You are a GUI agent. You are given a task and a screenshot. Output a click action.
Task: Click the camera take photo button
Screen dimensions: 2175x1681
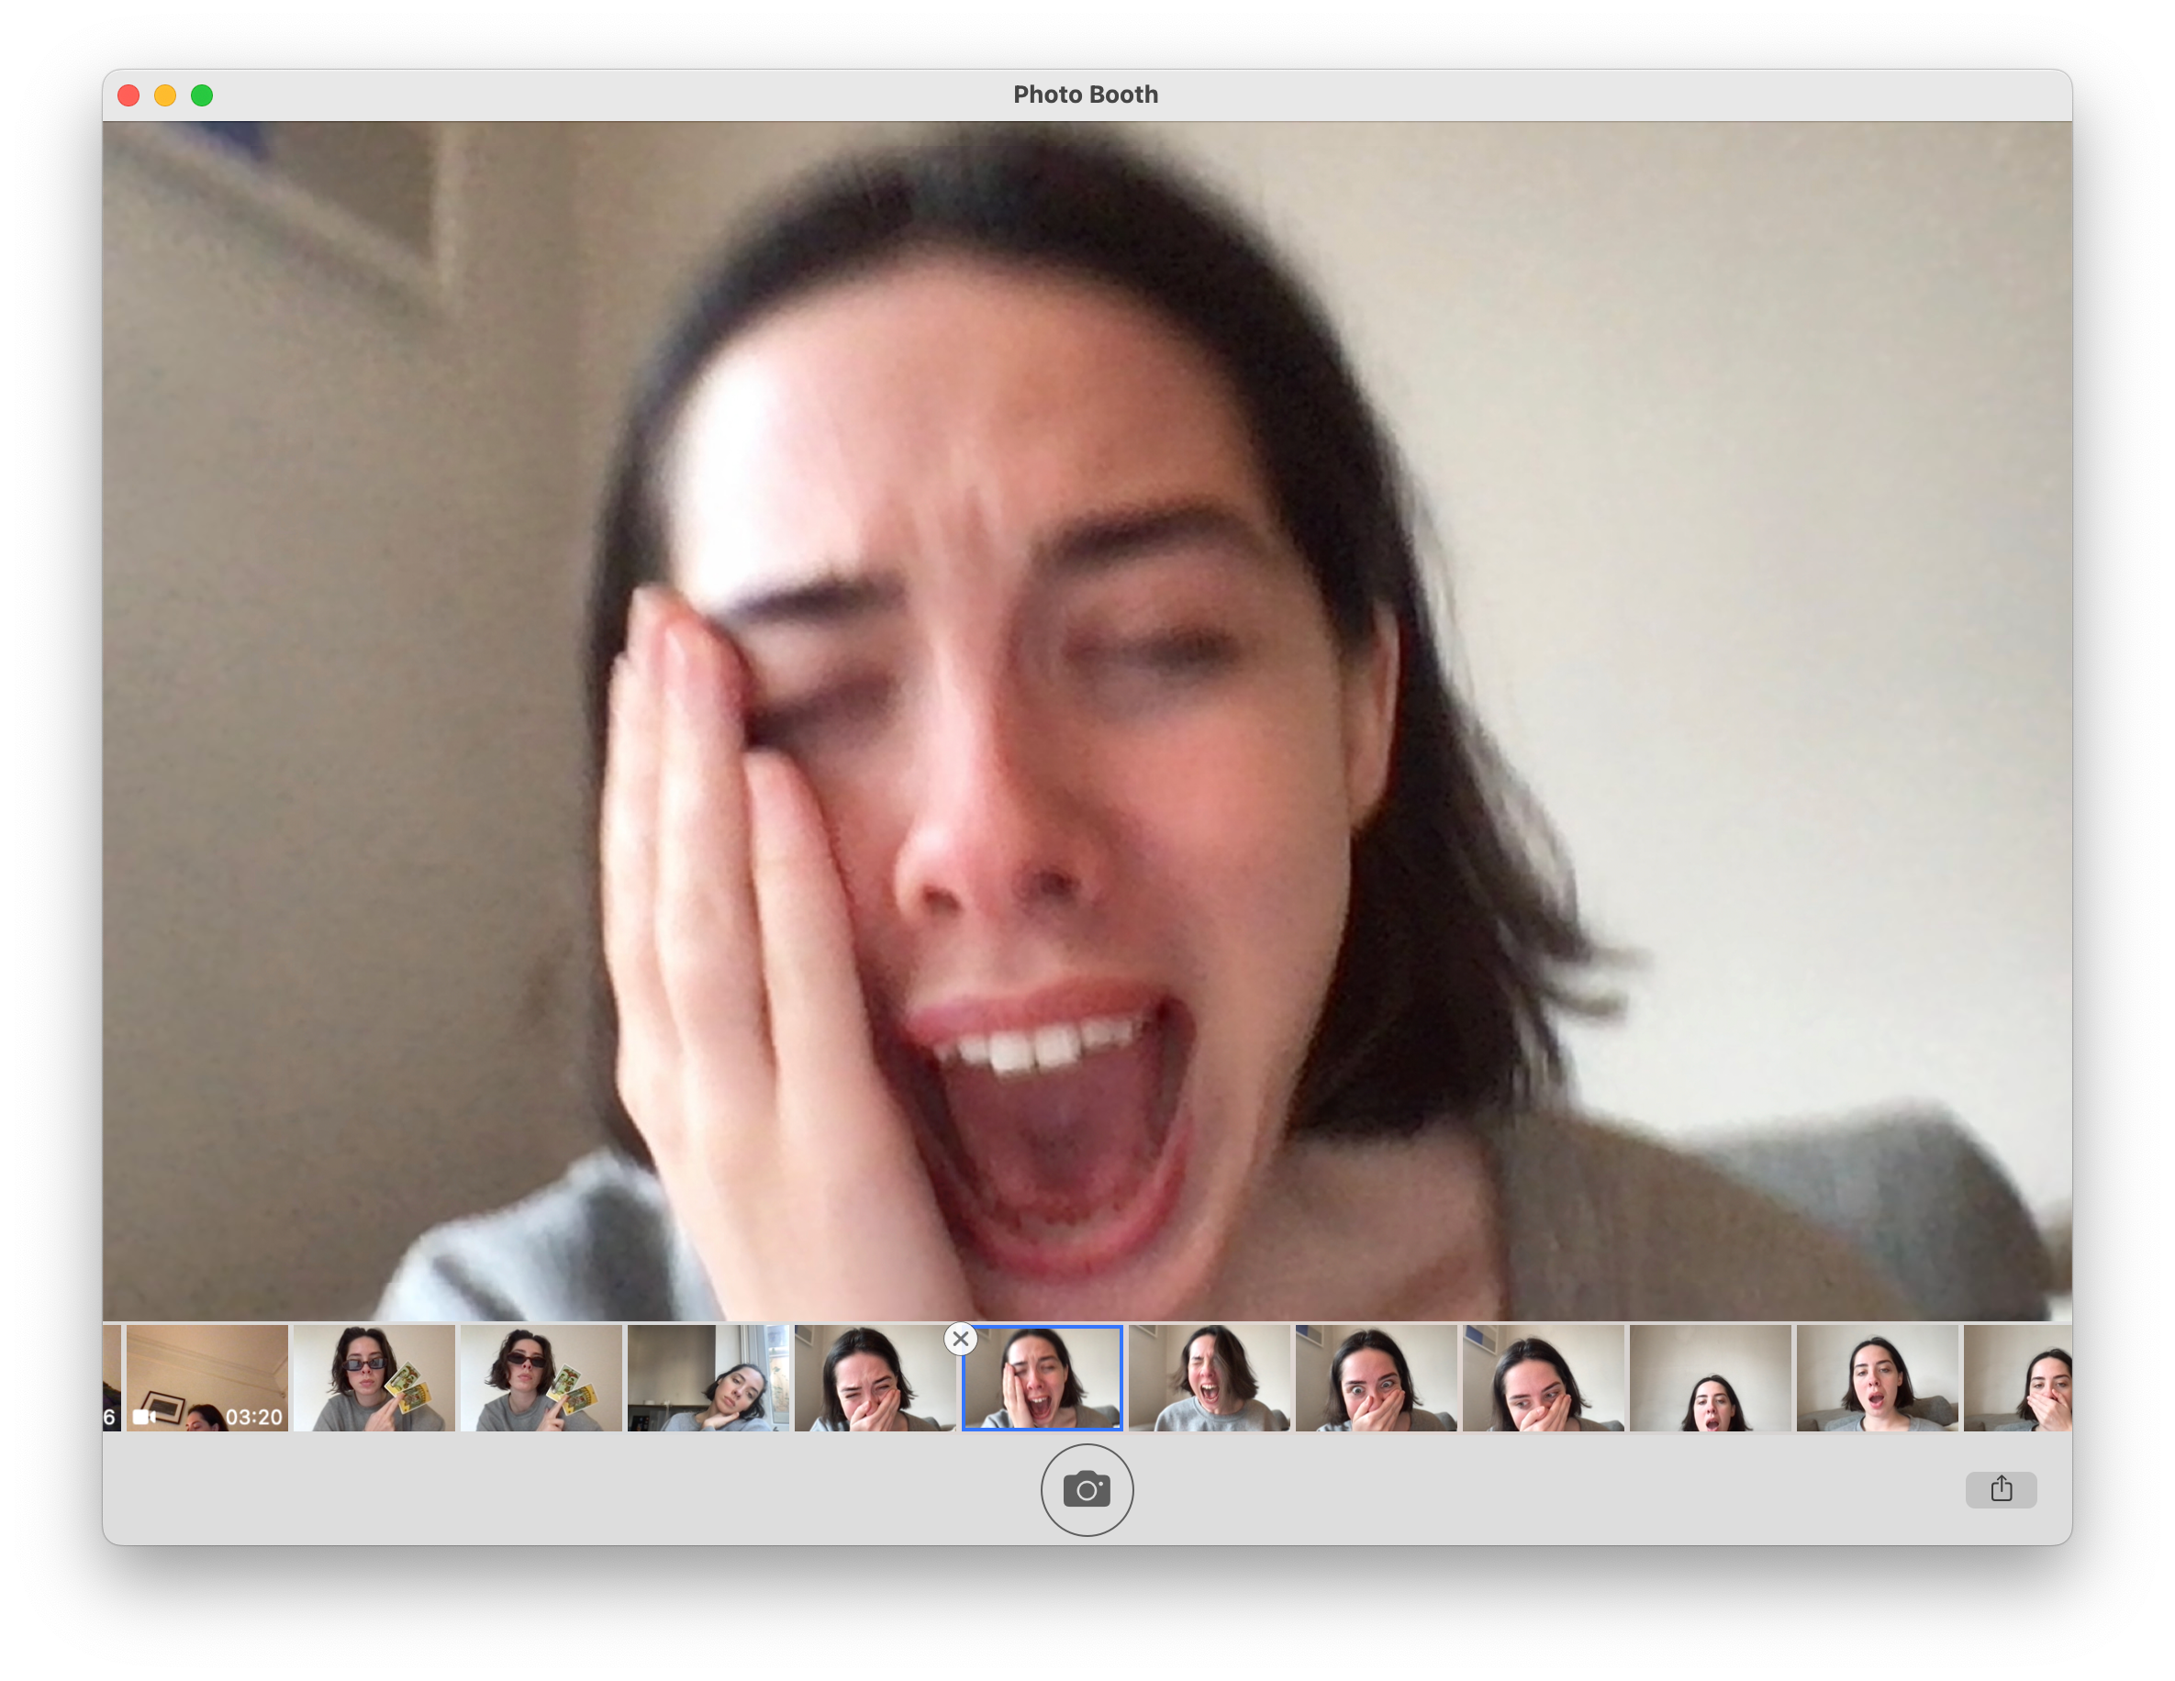tap(1087, 1490)
